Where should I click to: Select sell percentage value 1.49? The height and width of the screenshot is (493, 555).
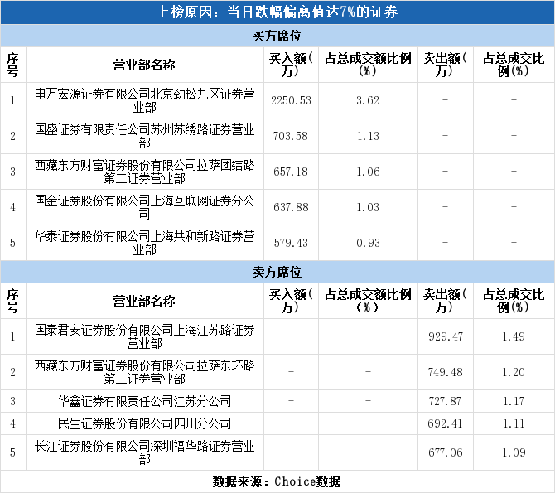(514, 336)
